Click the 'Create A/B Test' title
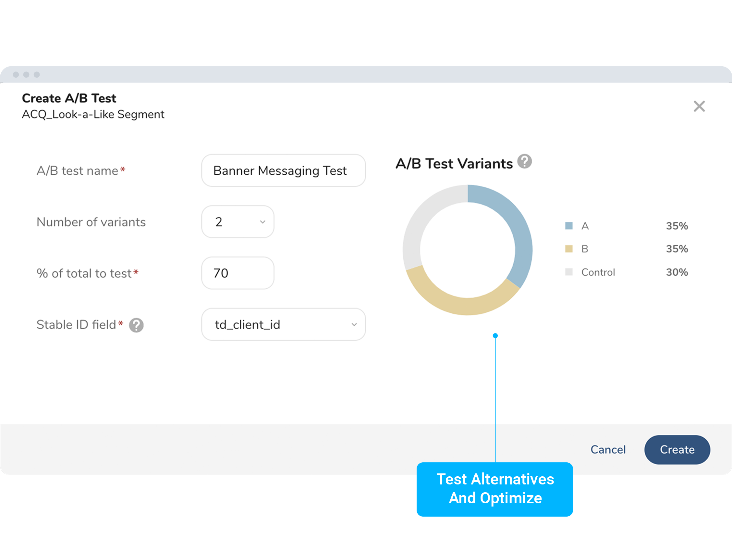This screenshot has width=732, height=539. pyautogui.click(x=69, y=98)
